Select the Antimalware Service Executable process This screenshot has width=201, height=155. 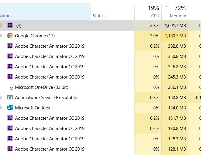(101, 97)
